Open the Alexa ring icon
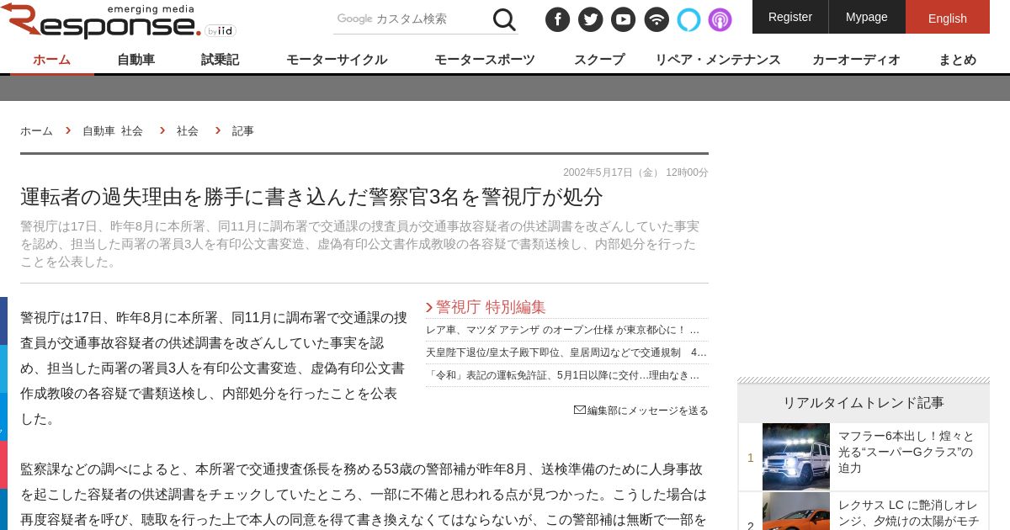Screen dimensions: 1010x530 pos(688,19)
